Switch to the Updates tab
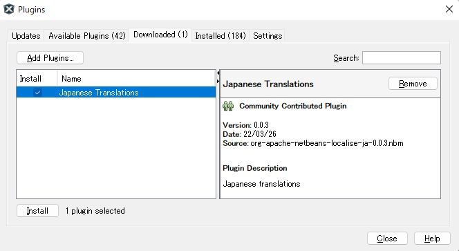The image size is (459, 251). 26,36
